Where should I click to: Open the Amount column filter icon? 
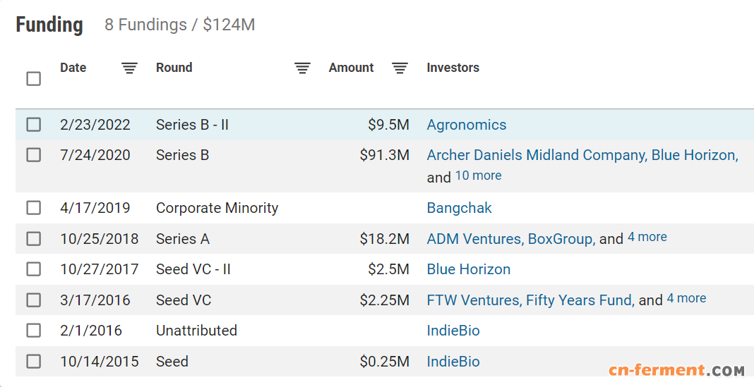tap(400, 68)
